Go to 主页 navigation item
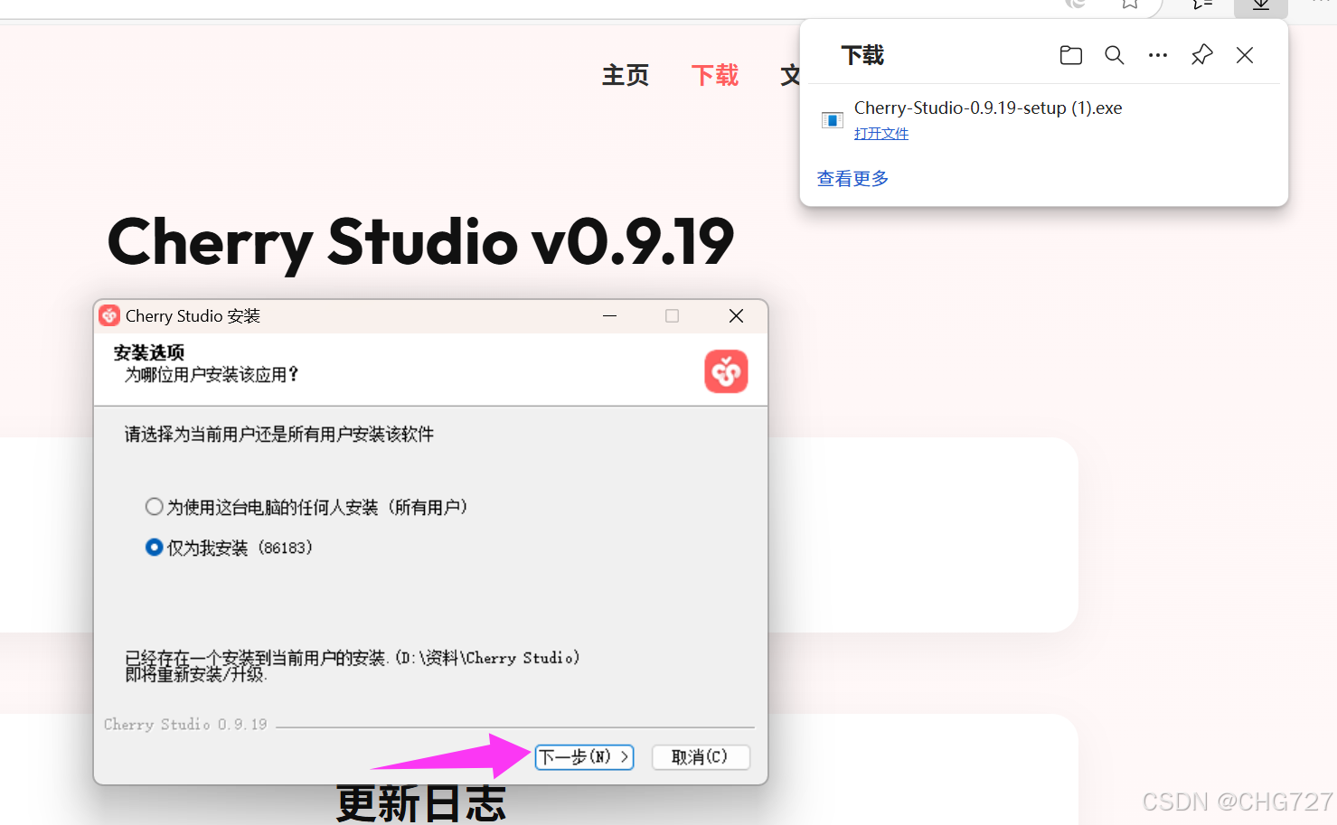This screenshot has height=825, width=1337. pyautogui.click(x=626, y=75)
